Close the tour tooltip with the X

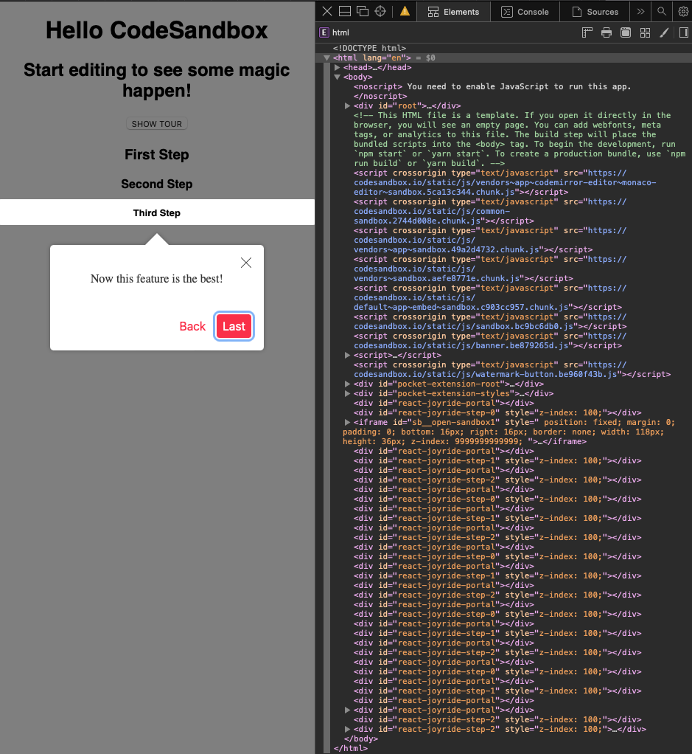(246, 263)
